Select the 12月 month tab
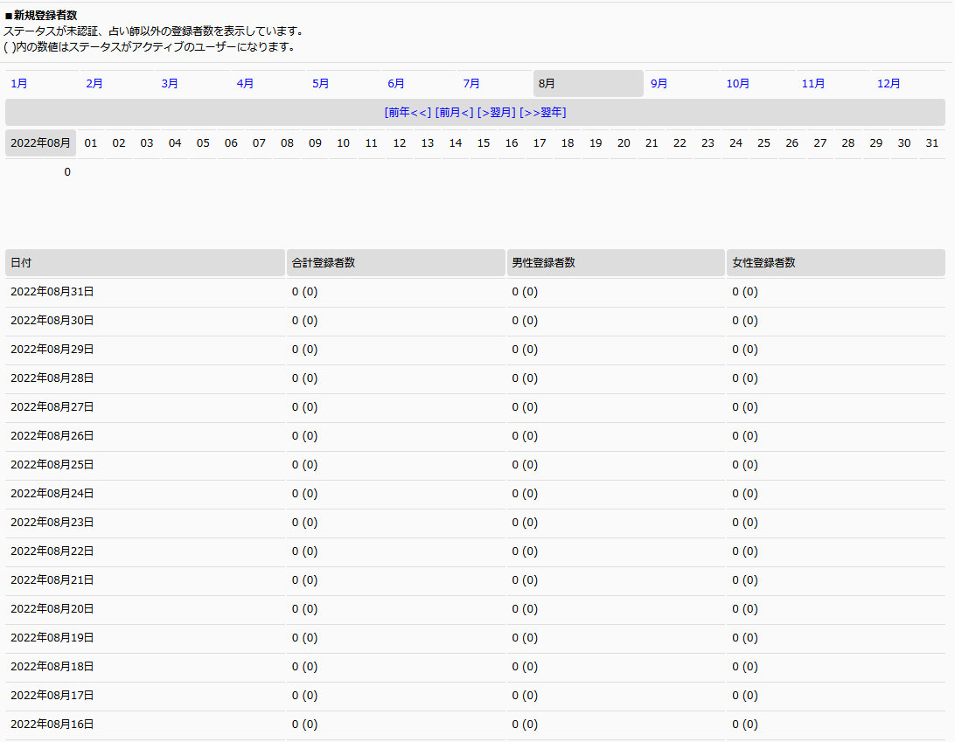 889,84
